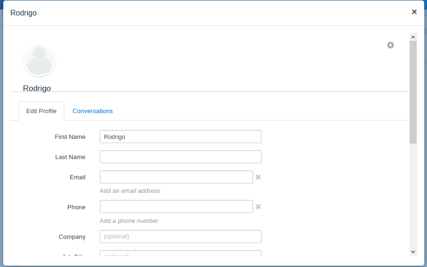Click into the Email input
Image resolution: width=427 pixels, height=267 pixels.
[x=176, y=177]
